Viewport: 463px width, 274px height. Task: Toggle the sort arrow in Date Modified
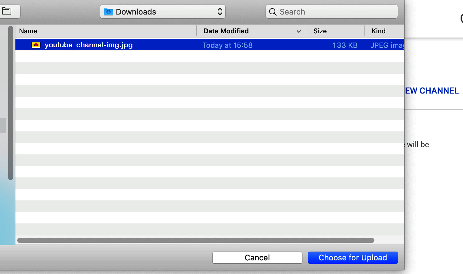[x=298, y=31]
